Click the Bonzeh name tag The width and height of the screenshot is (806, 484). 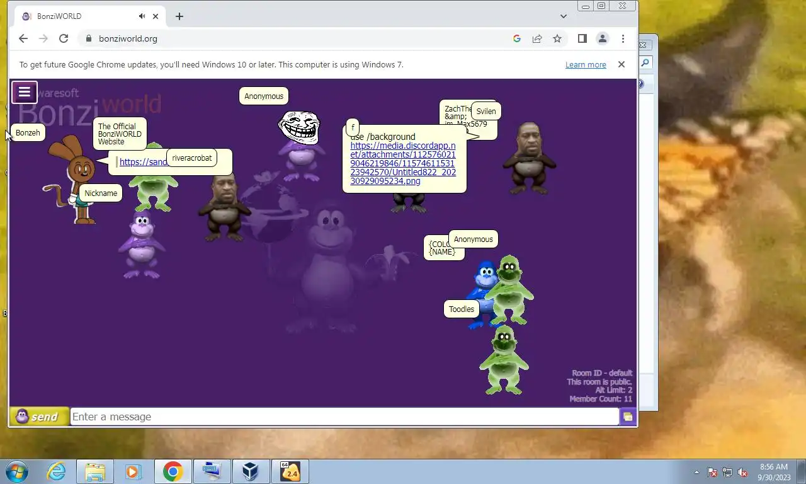coord(28,133)
